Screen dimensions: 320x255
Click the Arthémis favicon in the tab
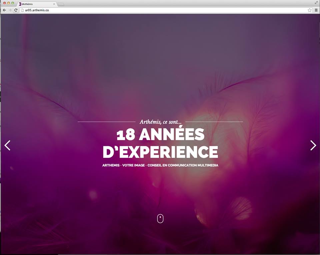pos(20,4)
